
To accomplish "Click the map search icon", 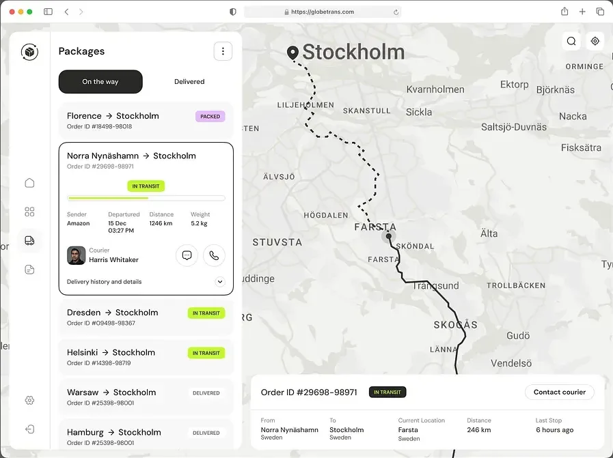I will coord(571,41).
